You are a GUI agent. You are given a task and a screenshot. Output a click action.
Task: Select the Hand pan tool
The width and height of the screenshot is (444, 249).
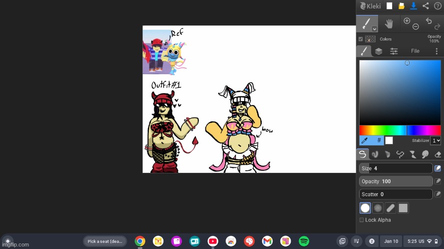click(389, 24)
